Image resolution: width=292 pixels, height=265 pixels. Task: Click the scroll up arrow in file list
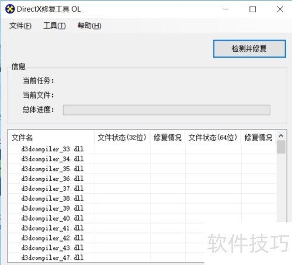click(281, 135)
